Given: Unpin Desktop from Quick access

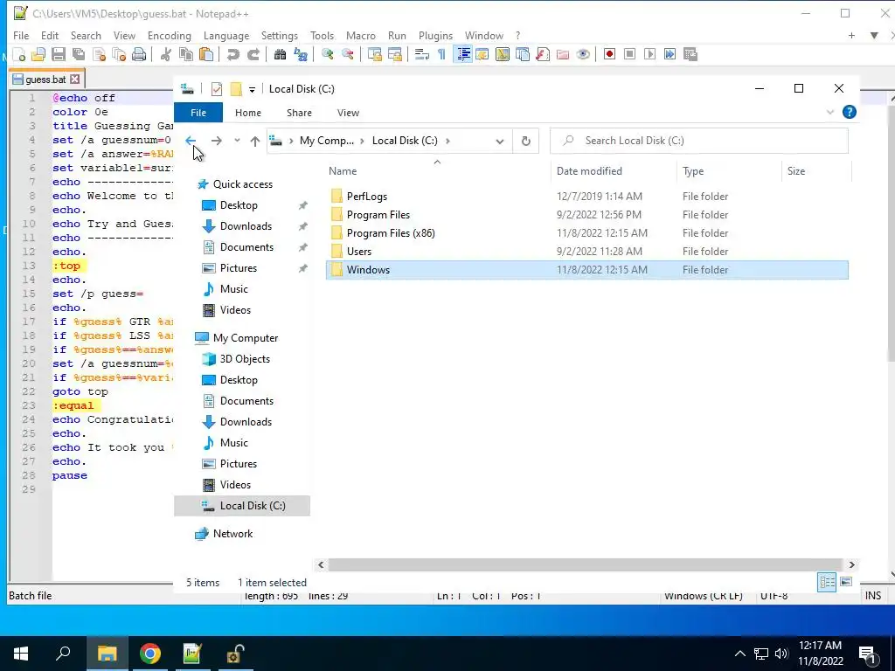Looking at the screenshot, I should (x=303, y=205).
